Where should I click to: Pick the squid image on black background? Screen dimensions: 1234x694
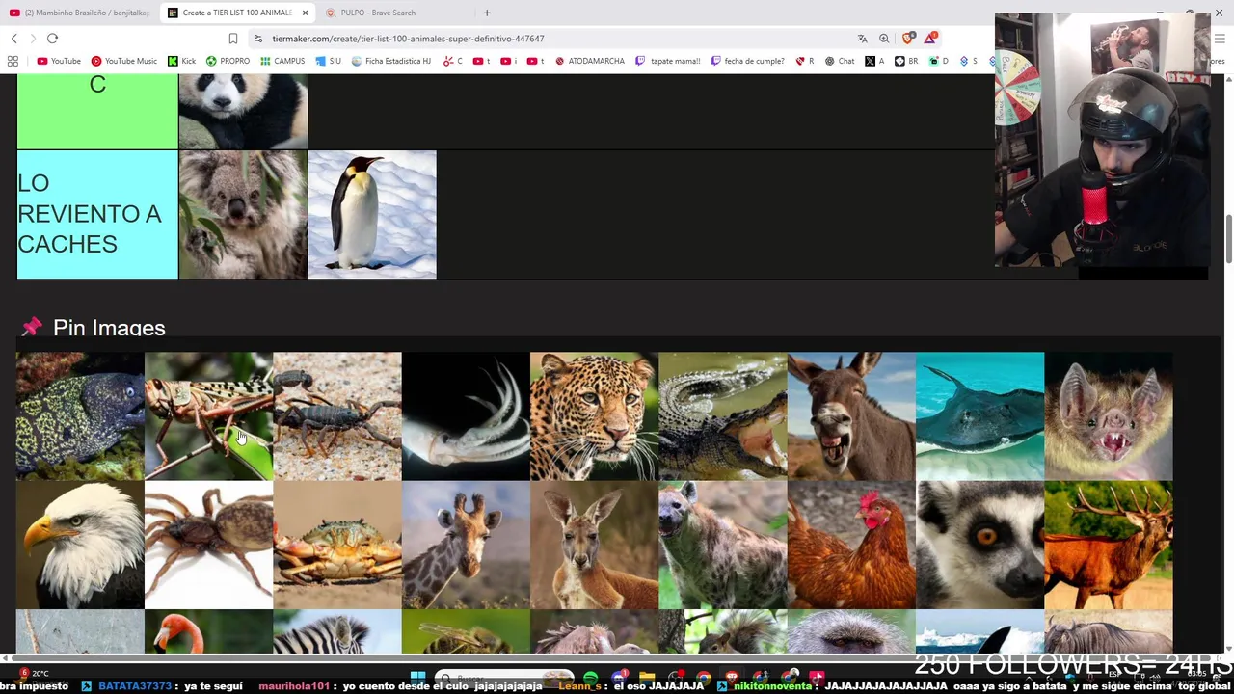[466, 416]
